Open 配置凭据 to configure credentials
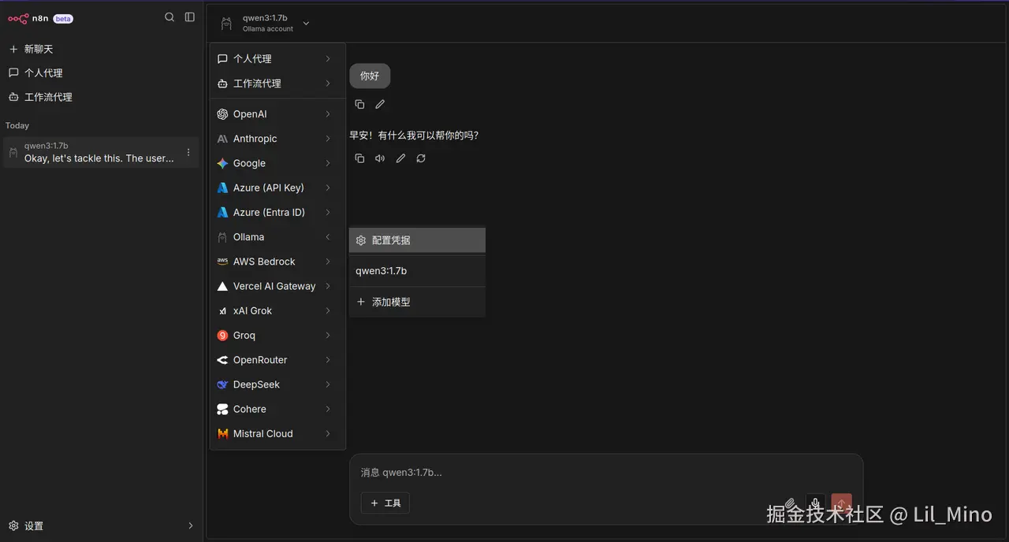Viewport: 1009px width, 542px height. point(417,240)
